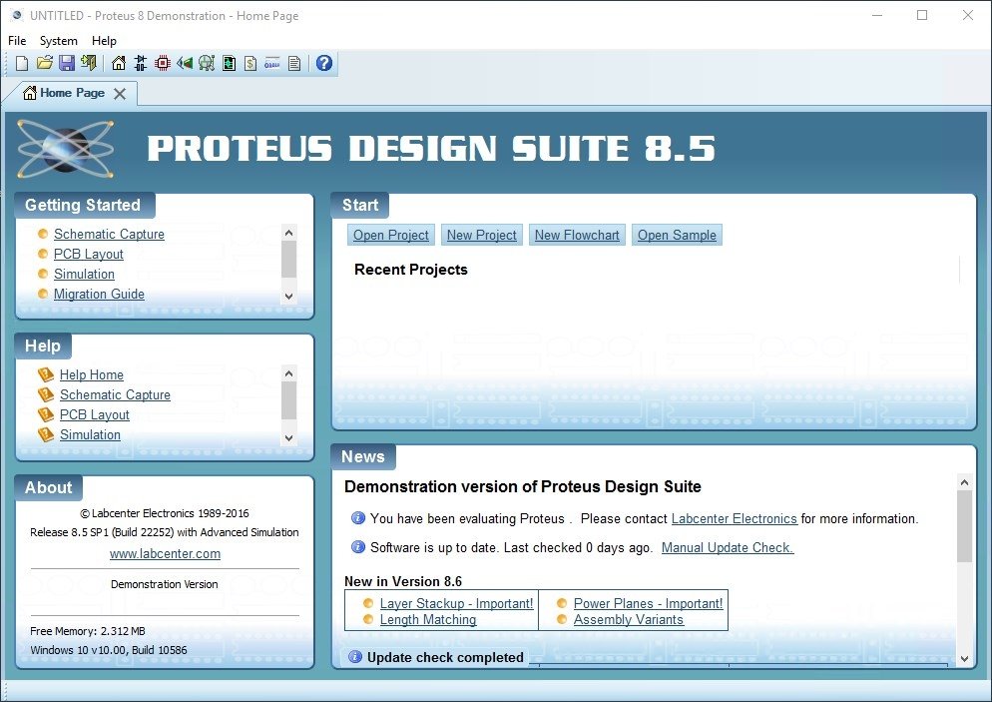Click the Help Home book icon

[46, 374]
